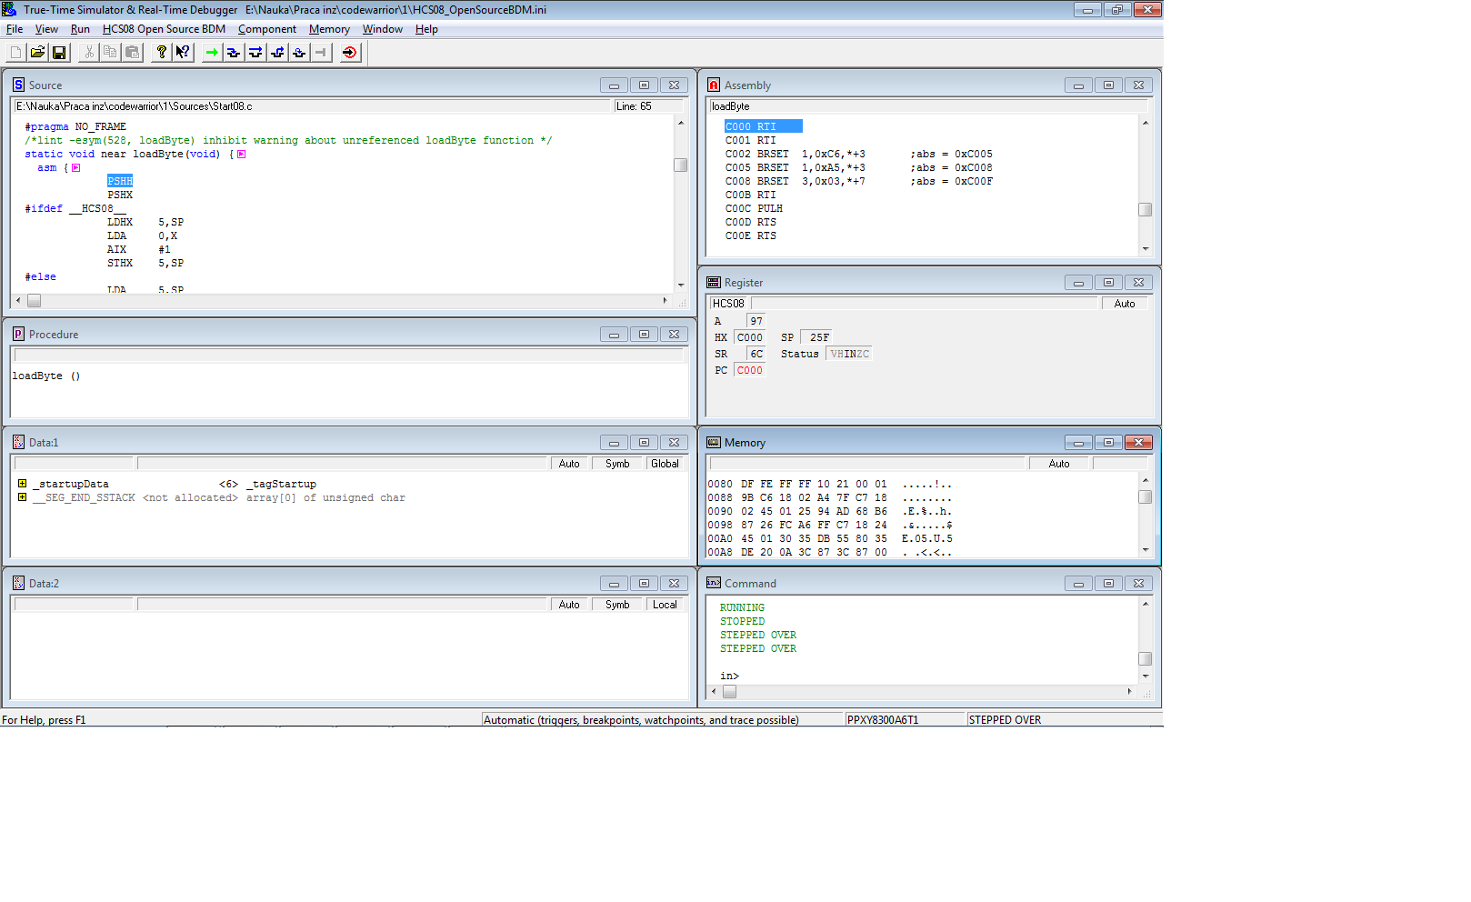Click the A register value 97
Image resolution: width=1471 pixels, height=902 pixels.
(756, 321)
